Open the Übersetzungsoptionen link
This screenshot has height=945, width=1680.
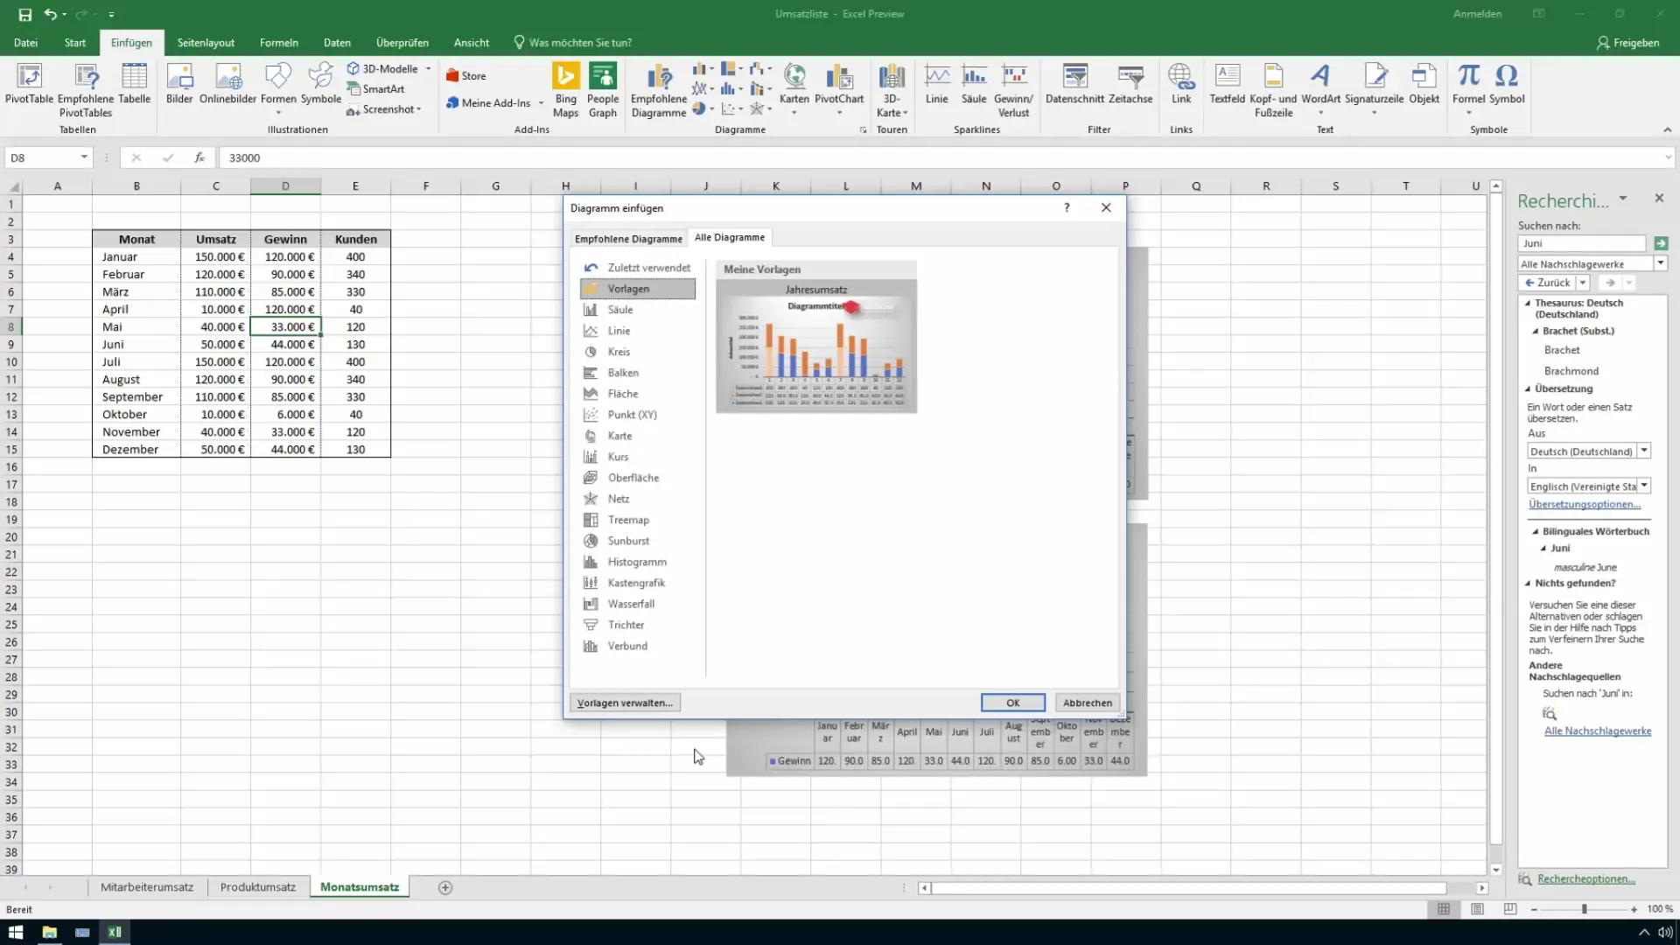click(x=1585, y=504)
